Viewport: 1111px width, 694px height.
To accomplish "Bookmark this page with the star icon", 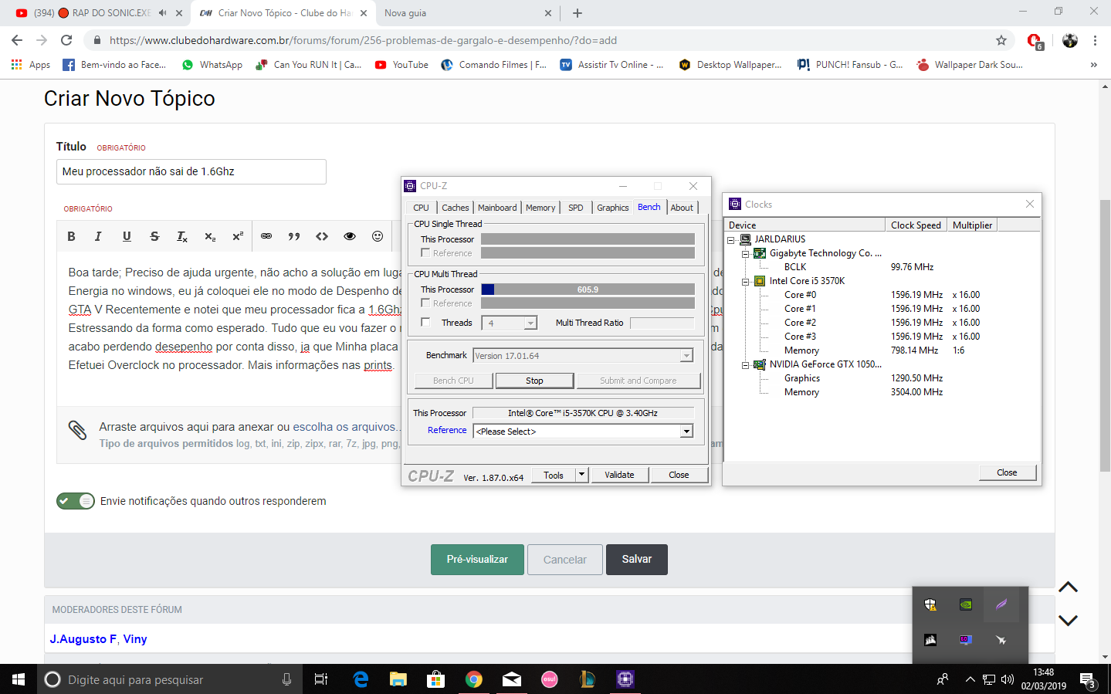I will (1001, 40).
